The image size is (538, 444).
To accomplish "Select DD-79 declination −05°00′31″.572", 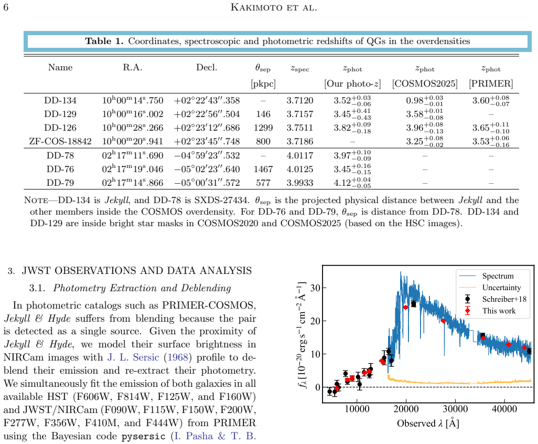I will pyautogui.click(x=207, y=183).
